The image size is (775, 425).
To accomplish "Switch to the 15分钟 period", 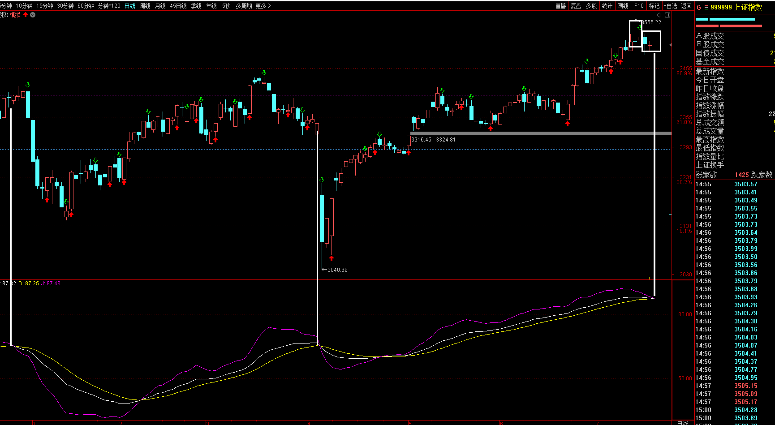I will (x=45, y=6).
